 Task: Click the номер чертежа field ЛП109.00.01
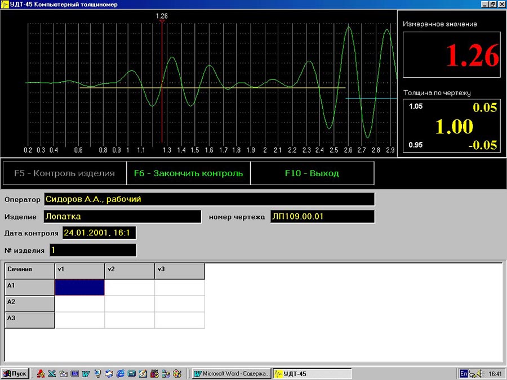[323, 217]
